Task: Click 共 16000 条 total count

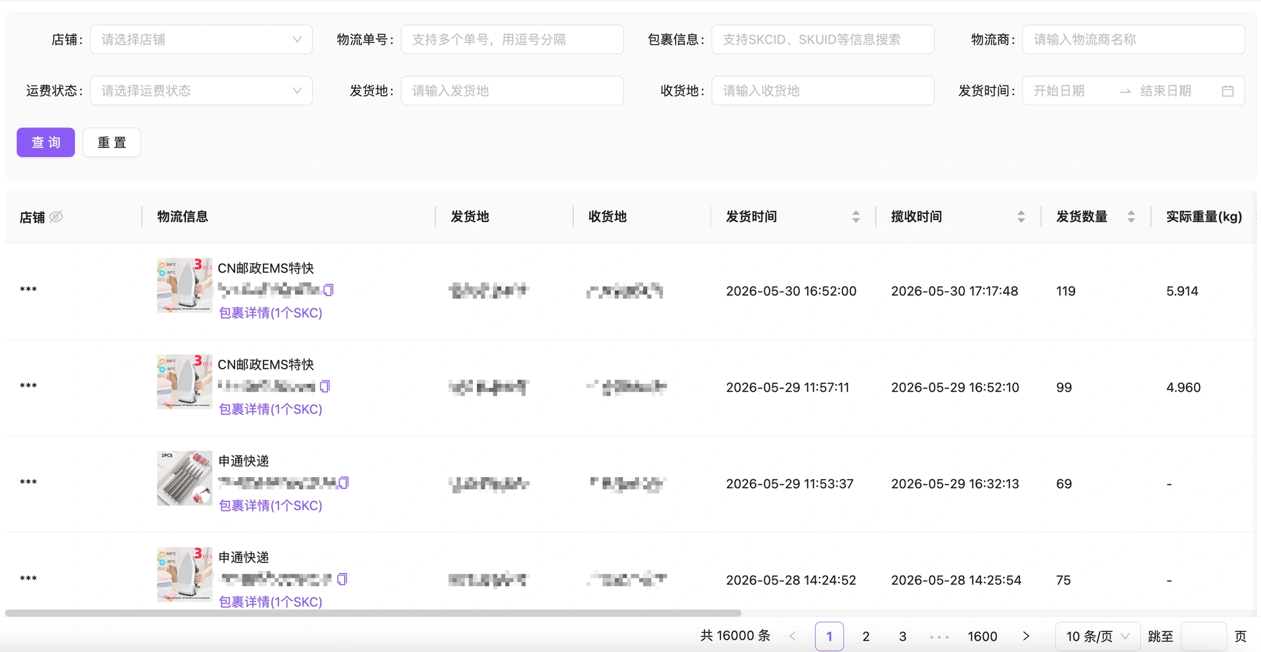Action: click(735, 636)
